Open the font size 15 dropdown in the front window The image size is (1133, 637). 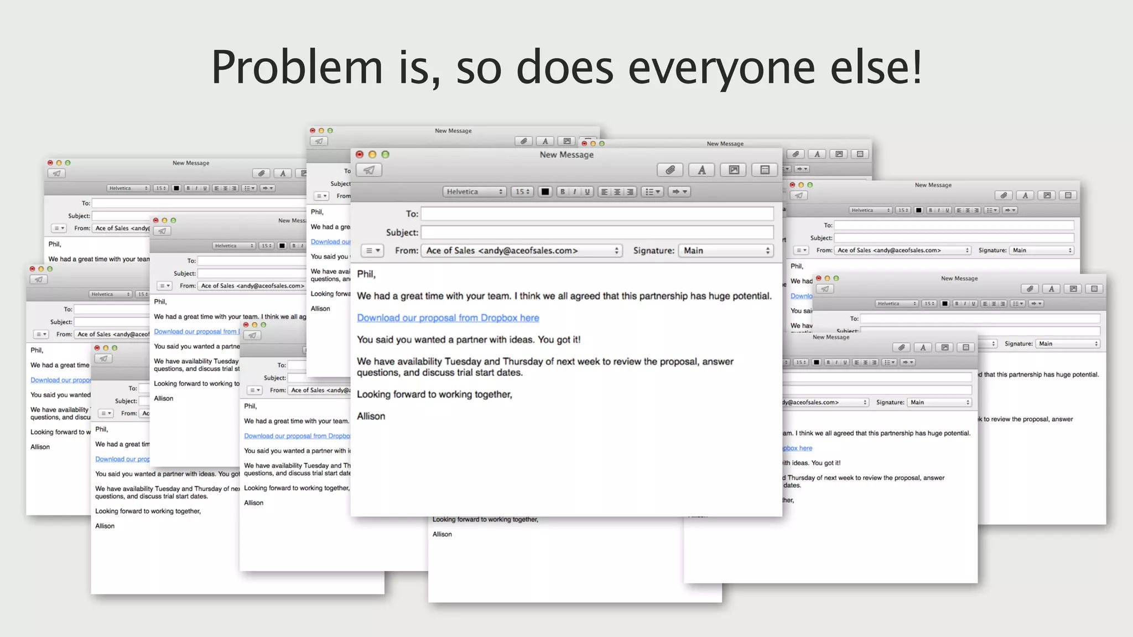tap(522, 192)
